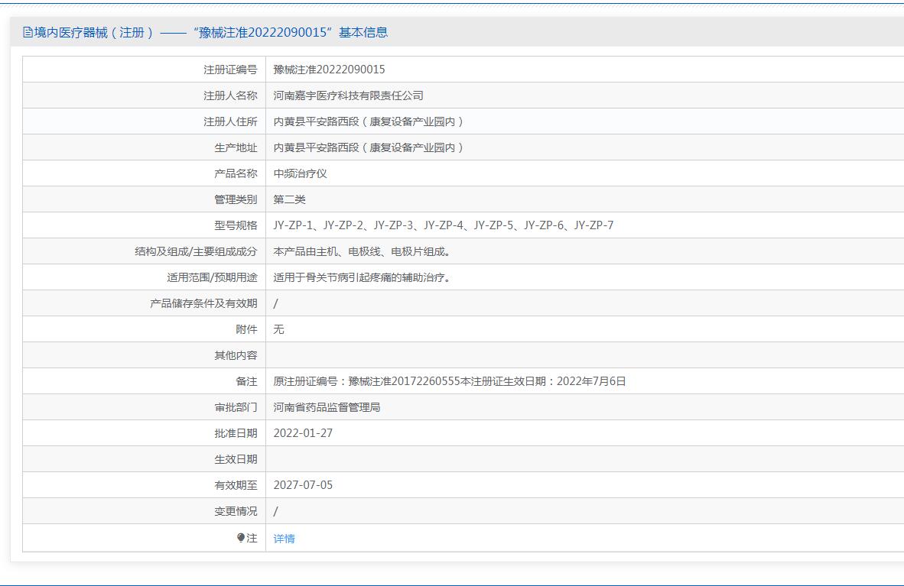The width and height of the screenshot is (904, 586).
Task: Click the expiry date 2027-07-05
Action: (x=303, y=485)
